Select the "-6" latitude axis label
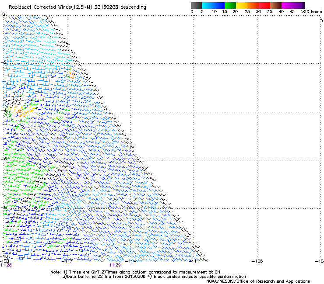324x284 pixels. pyautogui.click(x=4, y=159)
